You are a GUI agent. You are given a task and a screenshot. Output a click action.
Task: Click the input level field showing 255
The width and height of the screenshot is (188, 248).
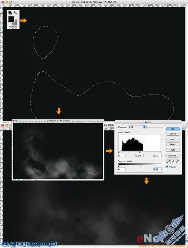[157, 155]
